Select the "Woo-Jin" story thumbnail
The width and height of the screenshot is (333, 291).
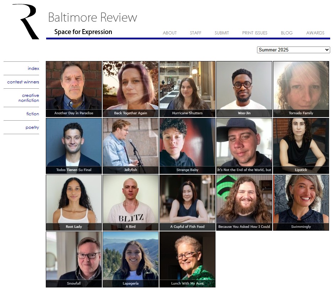click(x=244, y=89)
